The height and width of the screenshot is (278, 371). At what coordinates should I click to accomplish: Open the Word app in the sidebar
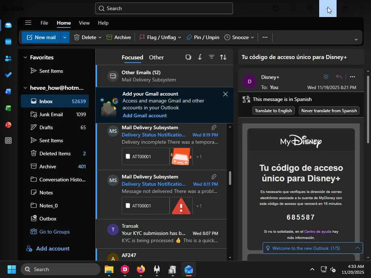point(8,92)
